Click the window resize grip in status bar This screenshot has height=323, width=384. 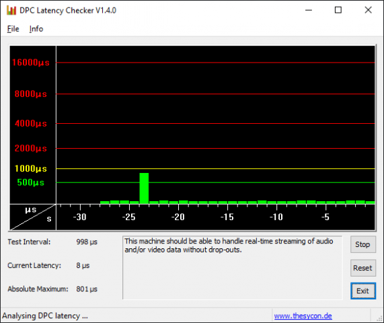coord(379,318)
